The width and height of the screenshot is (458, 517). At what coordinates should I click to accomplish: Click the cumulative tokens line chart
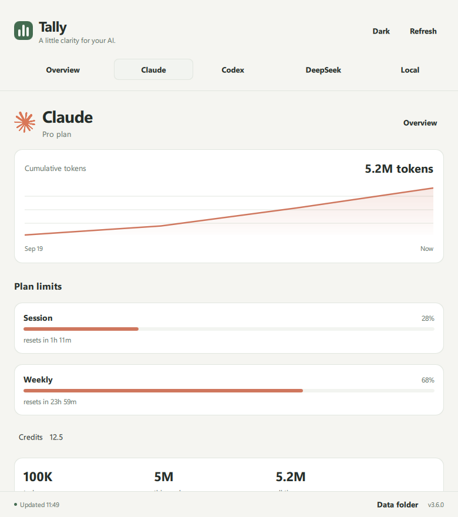(x=229, y=211)
